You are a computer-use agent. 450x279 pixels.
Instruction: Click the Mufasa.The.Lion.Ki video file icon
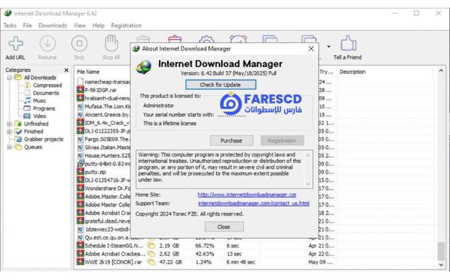tap(80, 107)
